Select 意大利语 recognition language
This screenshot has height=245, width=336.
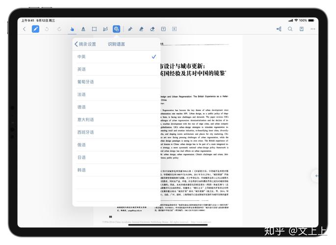(x=117, y=120)
